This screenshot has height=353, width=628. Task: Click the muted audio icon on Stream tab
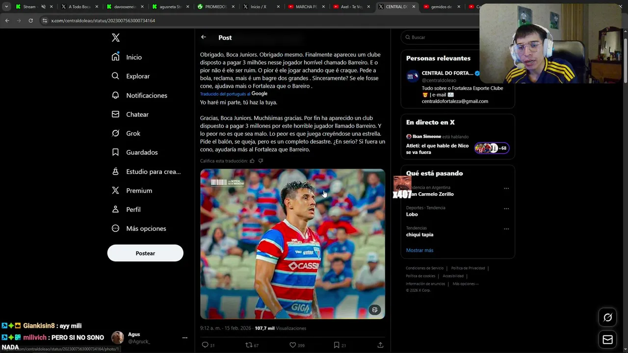43,7
